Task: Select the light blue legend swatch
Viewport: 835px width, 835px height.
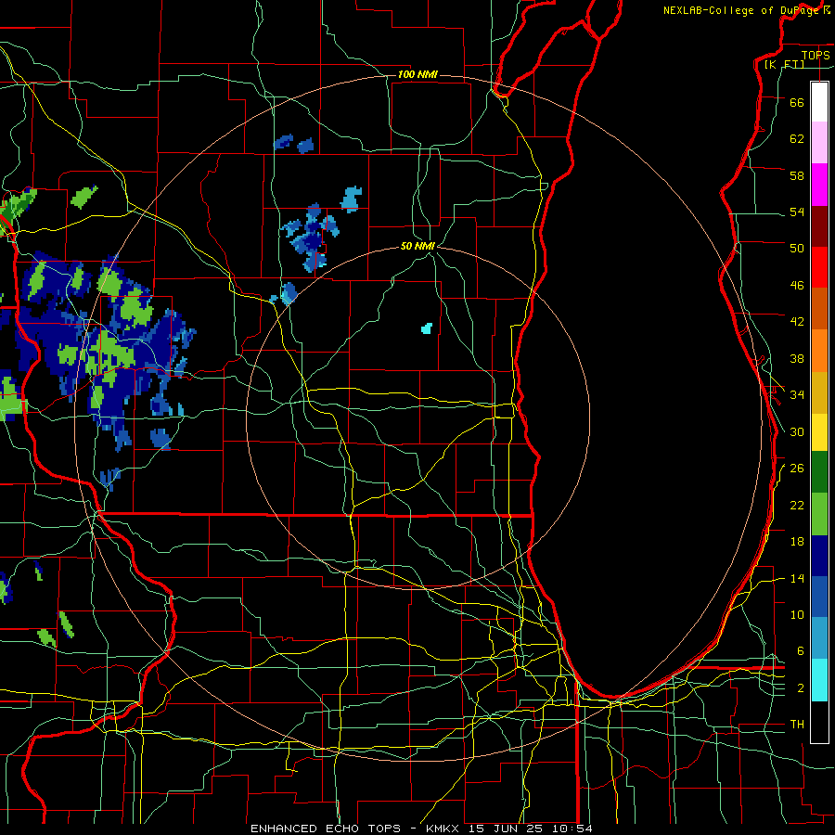Action: coord(819,638)
